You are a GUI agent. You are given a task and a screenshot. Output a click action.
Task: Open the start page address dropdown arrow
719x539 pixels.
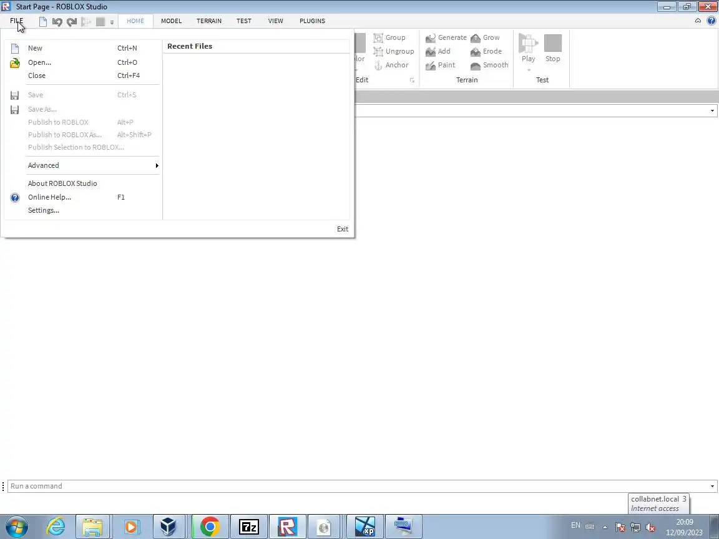click(712, 110)
